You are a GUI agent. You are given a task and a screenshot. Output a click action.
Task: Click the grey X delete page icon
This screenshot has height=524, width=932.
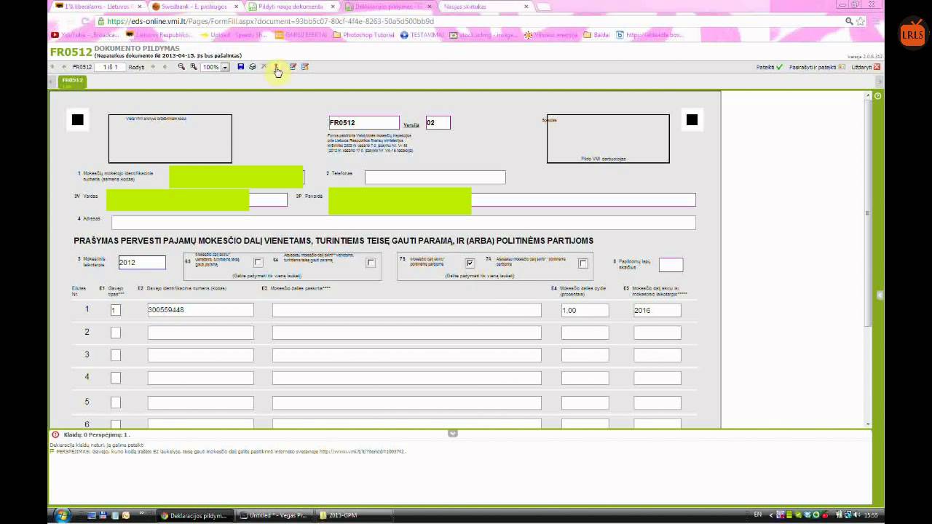click(x=264, y=67)
